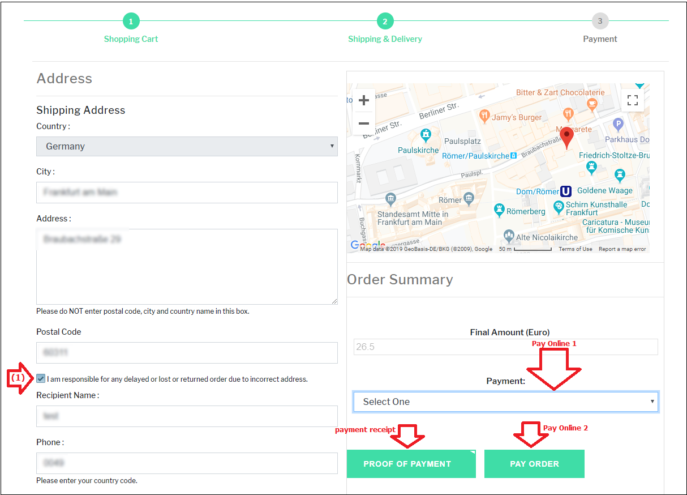Image resolution: width=687 pixels, height=495 pixels.
Task: Select Dom/Römer U-Bahn station icon
Action: pyautogui.click(x=566, y=191)
